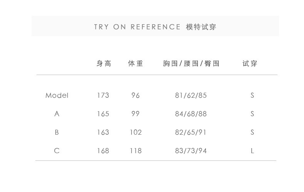Click measurements 82/65/91 in row B

click(x=191, y=132)
